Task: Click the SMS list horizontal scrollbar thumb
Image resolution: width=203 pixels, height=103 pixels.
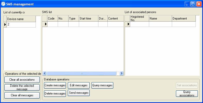Action: point(81,73)
